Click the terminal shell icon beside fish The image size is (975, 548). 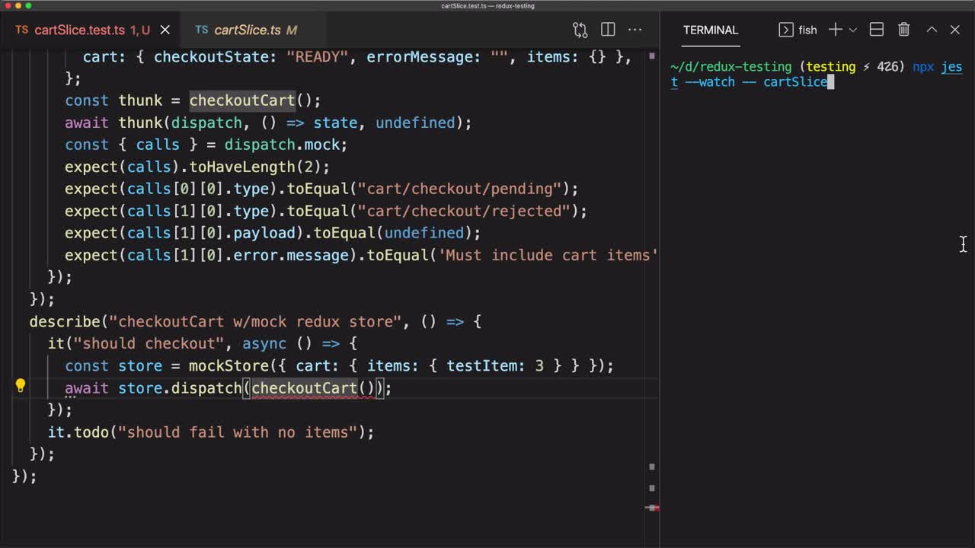click(x=786, y=30)
